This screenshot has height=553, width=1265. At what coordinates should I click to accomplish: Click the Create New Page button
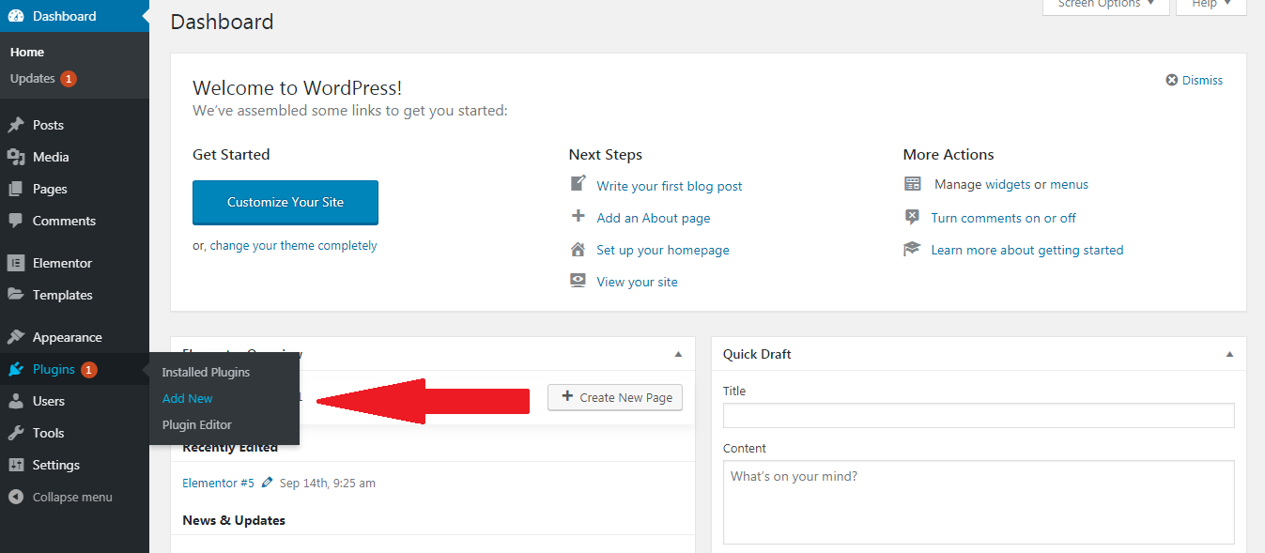tap(615, 397)
